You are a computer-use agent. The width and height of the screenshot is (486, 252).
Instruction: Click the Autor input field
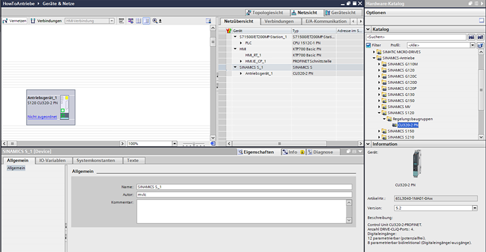244,195
